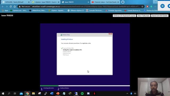The height and width of the screenshot is (96, 170).
Task: Open PowerPoint from the taskbar
Action: pos(58,93)
